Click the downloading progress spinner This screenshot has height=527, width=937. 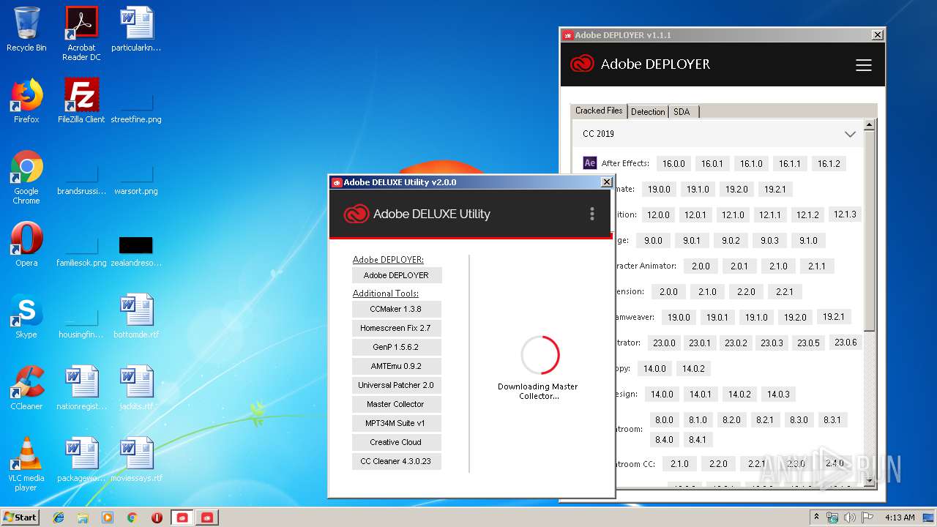pyautogui.click(x=540, y=355)
